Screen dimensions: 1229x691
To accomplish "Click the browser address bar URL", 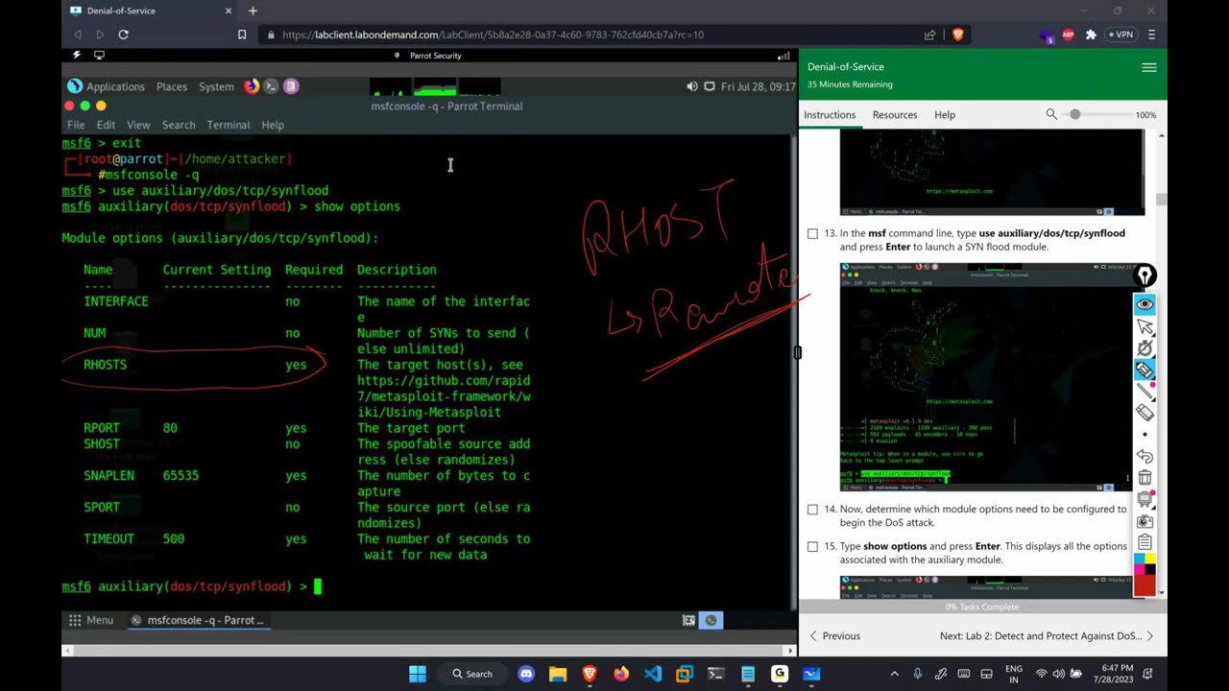I will coord(493,35).
